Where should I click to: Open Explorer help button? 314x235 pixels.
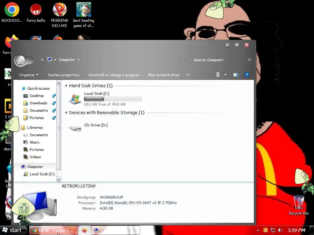coord(247,75)
